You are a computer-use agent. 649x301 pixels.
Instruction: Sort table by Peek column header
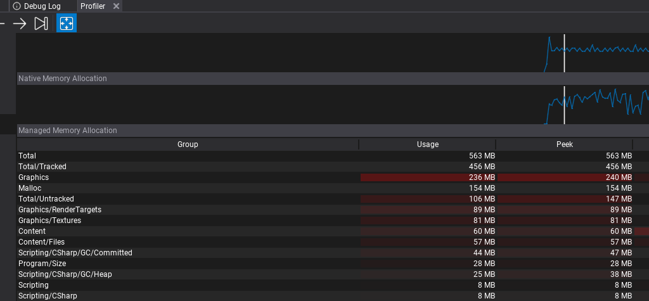pos(565,144)
